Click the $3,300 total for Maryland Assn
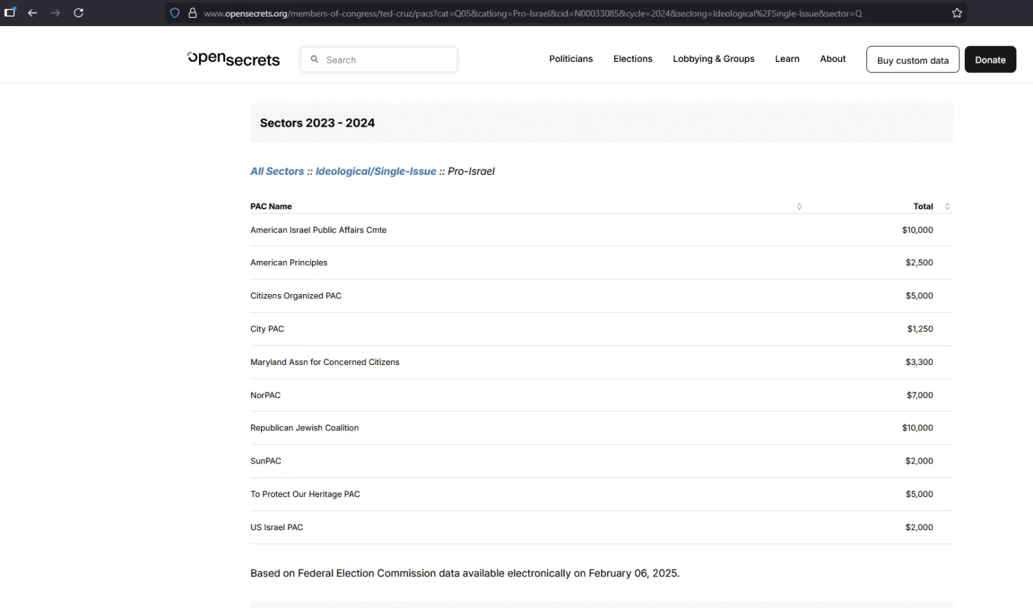1033x608 pixels. click(919, 362)
